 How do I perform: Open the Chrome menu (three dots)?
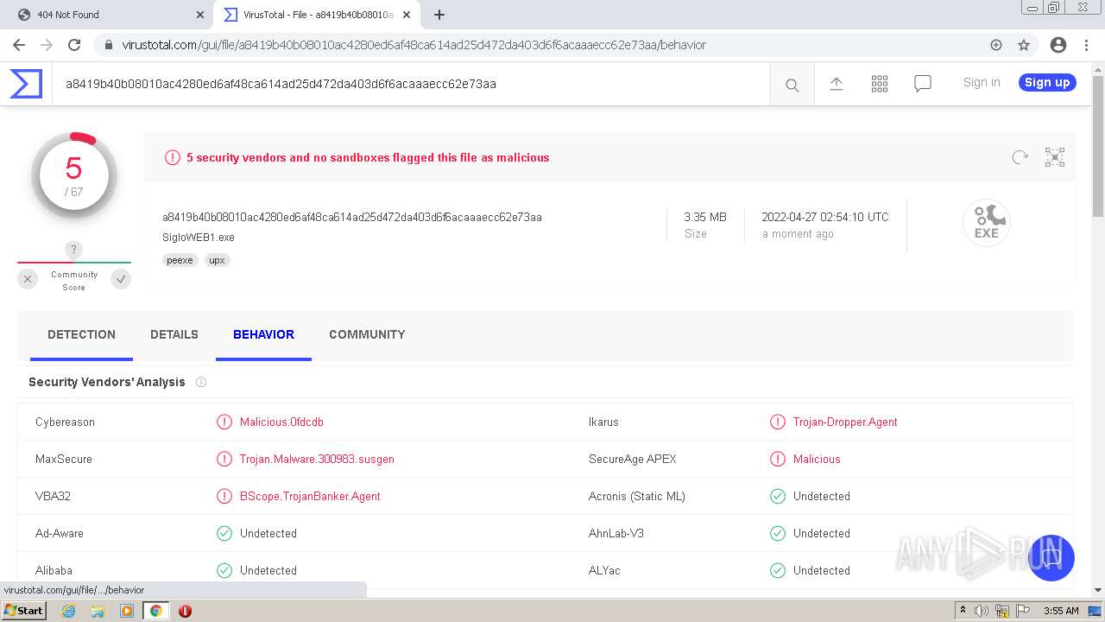coord(1086,45)
